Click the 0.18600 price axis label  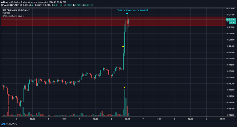231,102
